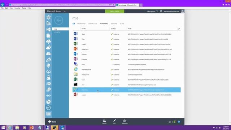
Task: Open the clock icon section in Azure sidebar
Action: (x=48, y=66)
